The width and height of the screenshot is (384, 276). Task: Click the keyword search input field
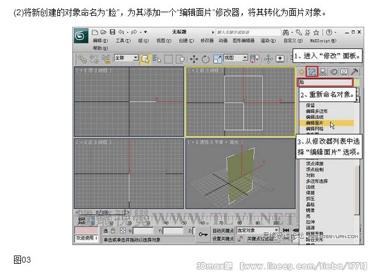[248, 32]
